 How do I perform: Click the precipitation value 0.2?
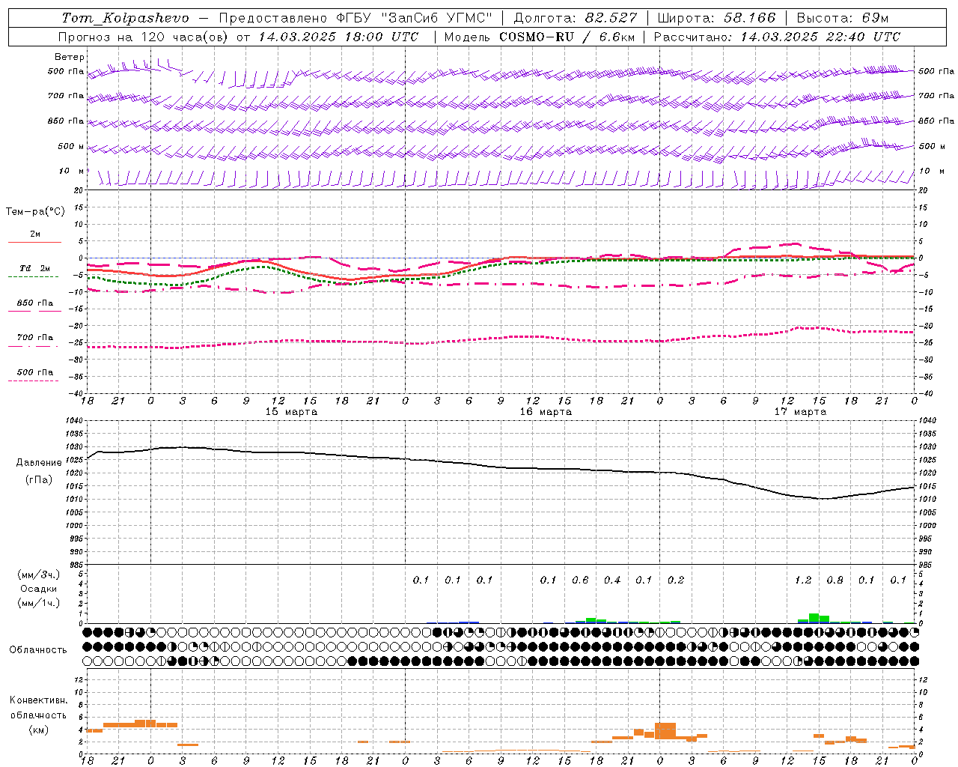coord(676,580)
